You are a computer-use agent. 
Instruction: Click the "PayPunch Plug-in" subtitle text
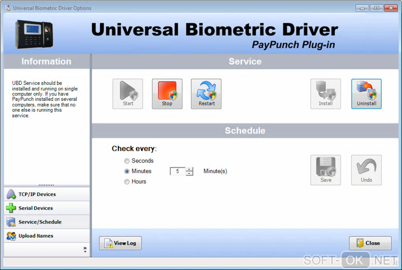pyautogui.click(x=293, y=45)
